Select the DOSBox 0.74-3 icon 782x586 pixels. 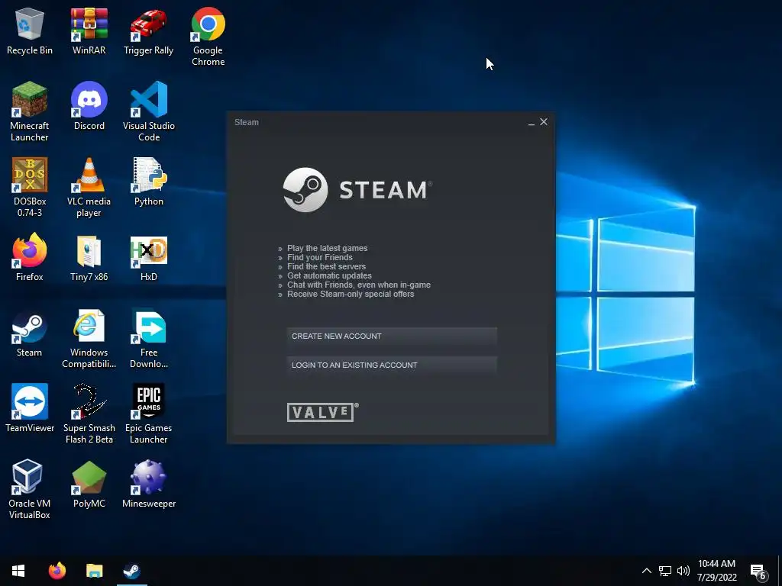(30, 188)
